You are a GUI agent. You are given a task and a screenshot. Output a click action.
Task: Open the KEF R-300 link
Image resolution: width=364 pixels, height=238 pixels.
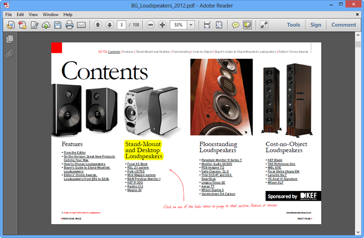pyautogui.click(x=135, y=182)
